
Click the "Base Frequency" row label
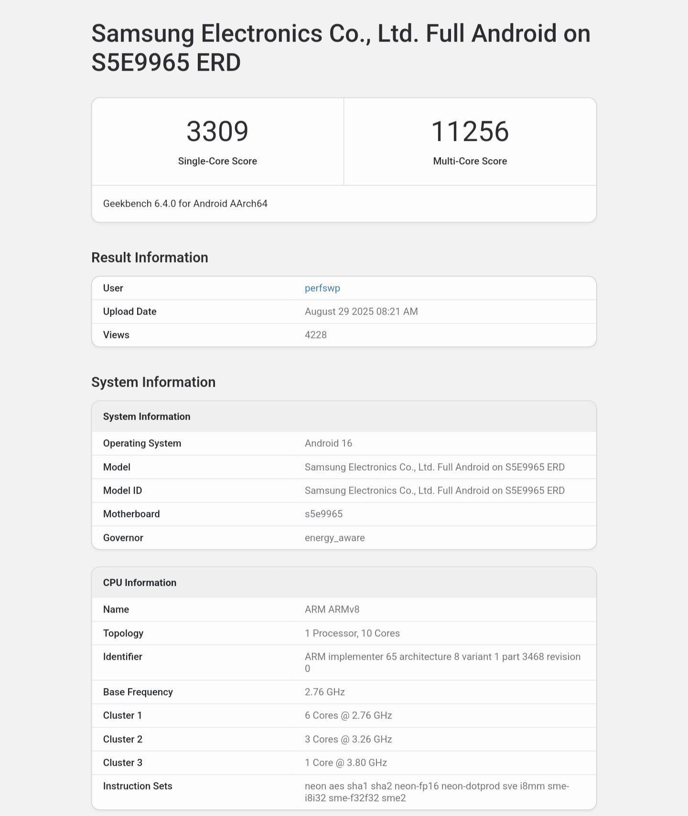click(138, 692)
